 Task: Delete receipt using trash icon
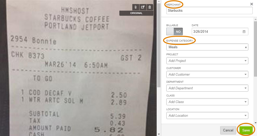pos(150,7)
